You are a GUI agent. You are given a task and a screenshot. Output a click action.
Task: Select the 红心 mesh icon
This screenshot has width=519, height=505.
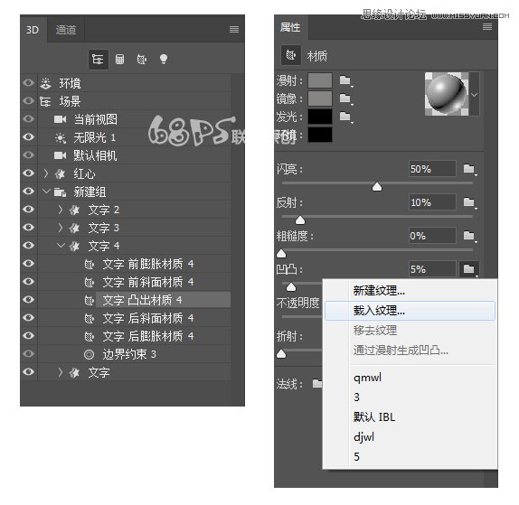click(x=60, y=173)
